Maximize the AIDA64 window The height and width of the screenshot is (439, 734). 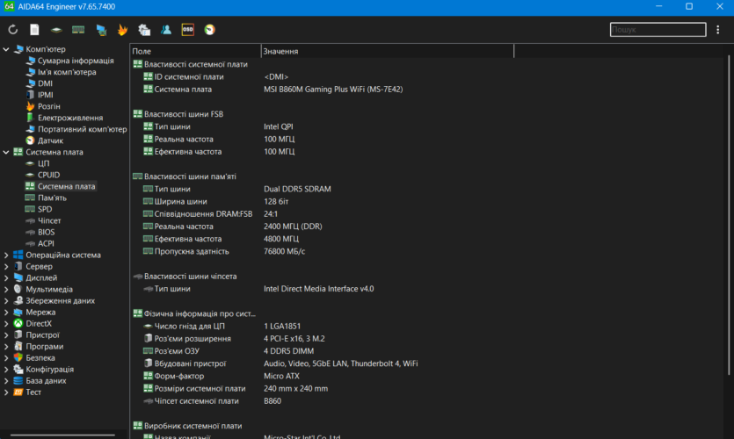[x=689, y=6]
